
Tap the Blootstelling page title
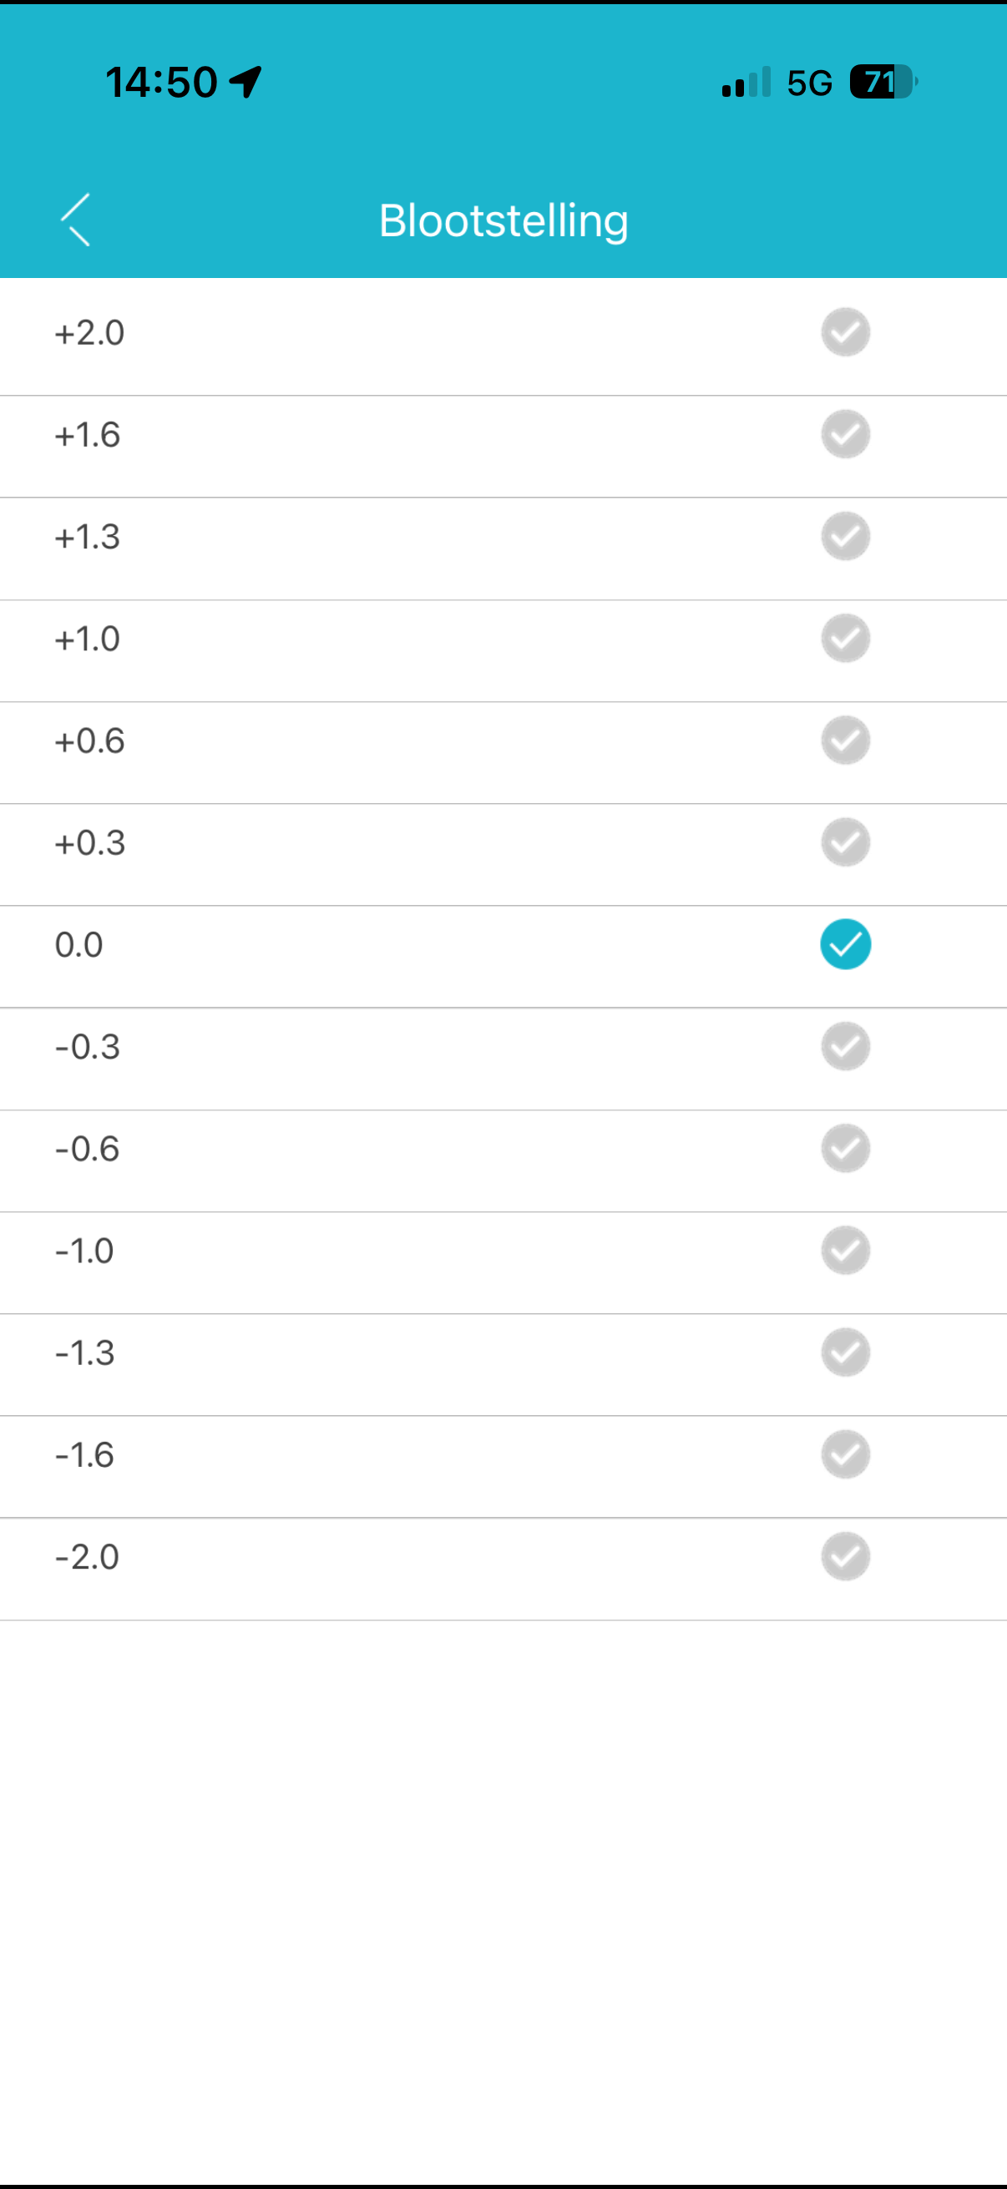coord(503,221)
